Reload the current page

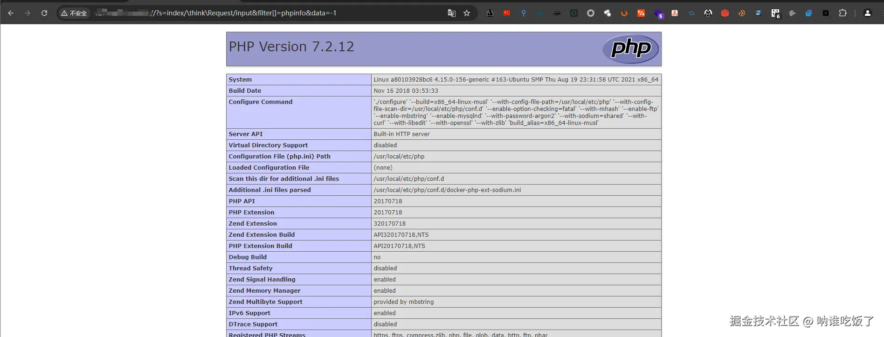coord(44,13)
